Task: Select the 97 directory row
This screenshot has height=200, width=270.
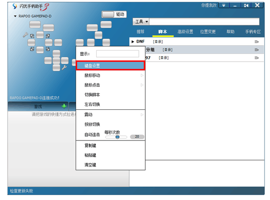Action: (x=204, y=58)
